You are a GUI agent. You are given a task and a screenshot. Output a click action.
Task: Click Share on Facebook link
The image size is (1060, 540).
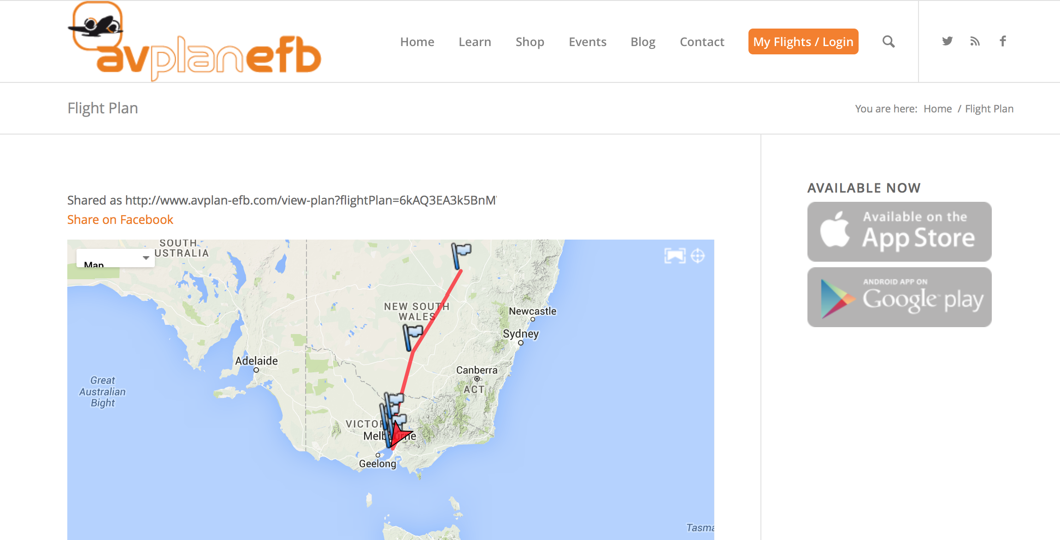coord(120,220)
